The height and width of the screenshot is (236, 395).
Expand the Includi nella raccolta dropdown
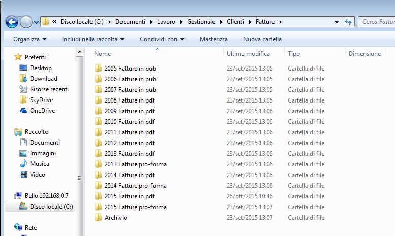pos(93,39)
